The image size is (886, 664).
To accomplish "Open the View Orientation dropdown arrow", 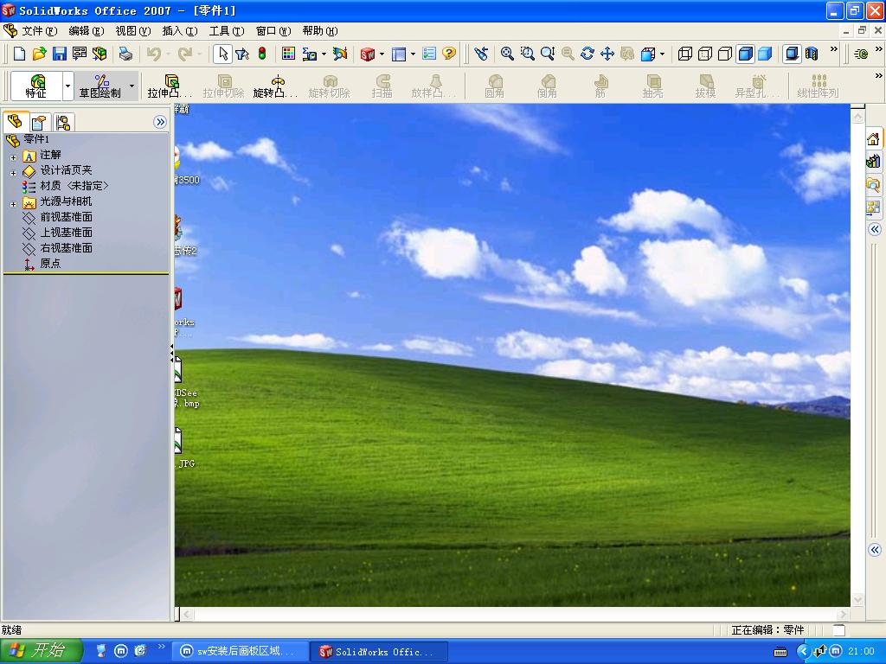I will (x=662, y=54).
